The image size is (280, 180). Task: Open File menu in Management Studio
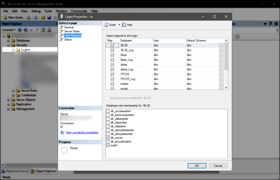pos(6,11)
